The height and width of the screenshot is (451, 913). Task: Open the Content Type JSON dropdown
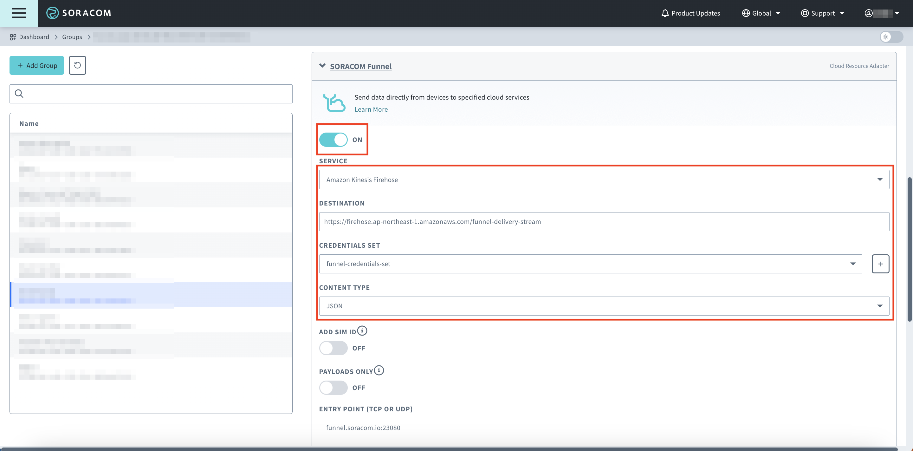point(604,306)
